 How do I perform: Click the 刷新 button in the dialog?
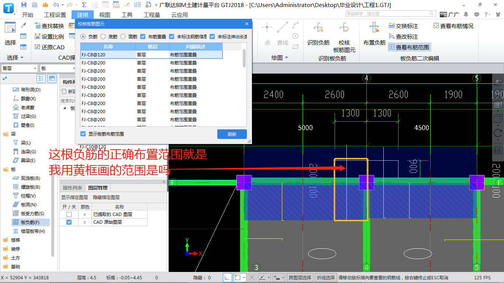pos(232,134)
